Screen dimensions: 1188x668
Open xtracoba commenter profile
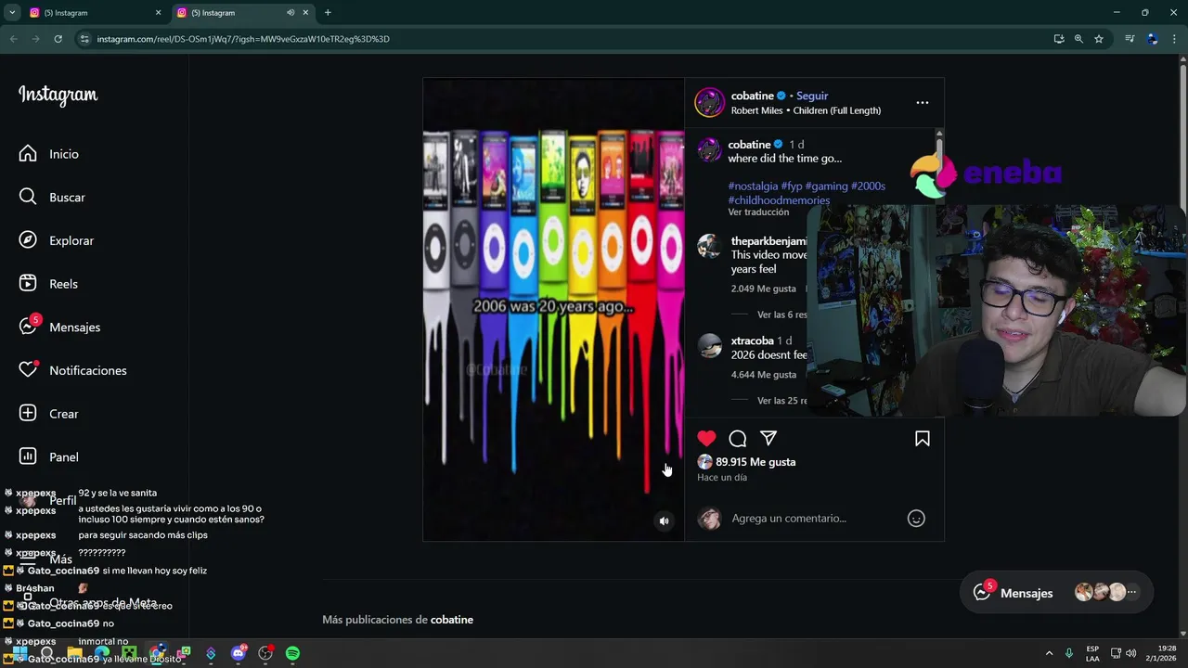tap(752, 340)
